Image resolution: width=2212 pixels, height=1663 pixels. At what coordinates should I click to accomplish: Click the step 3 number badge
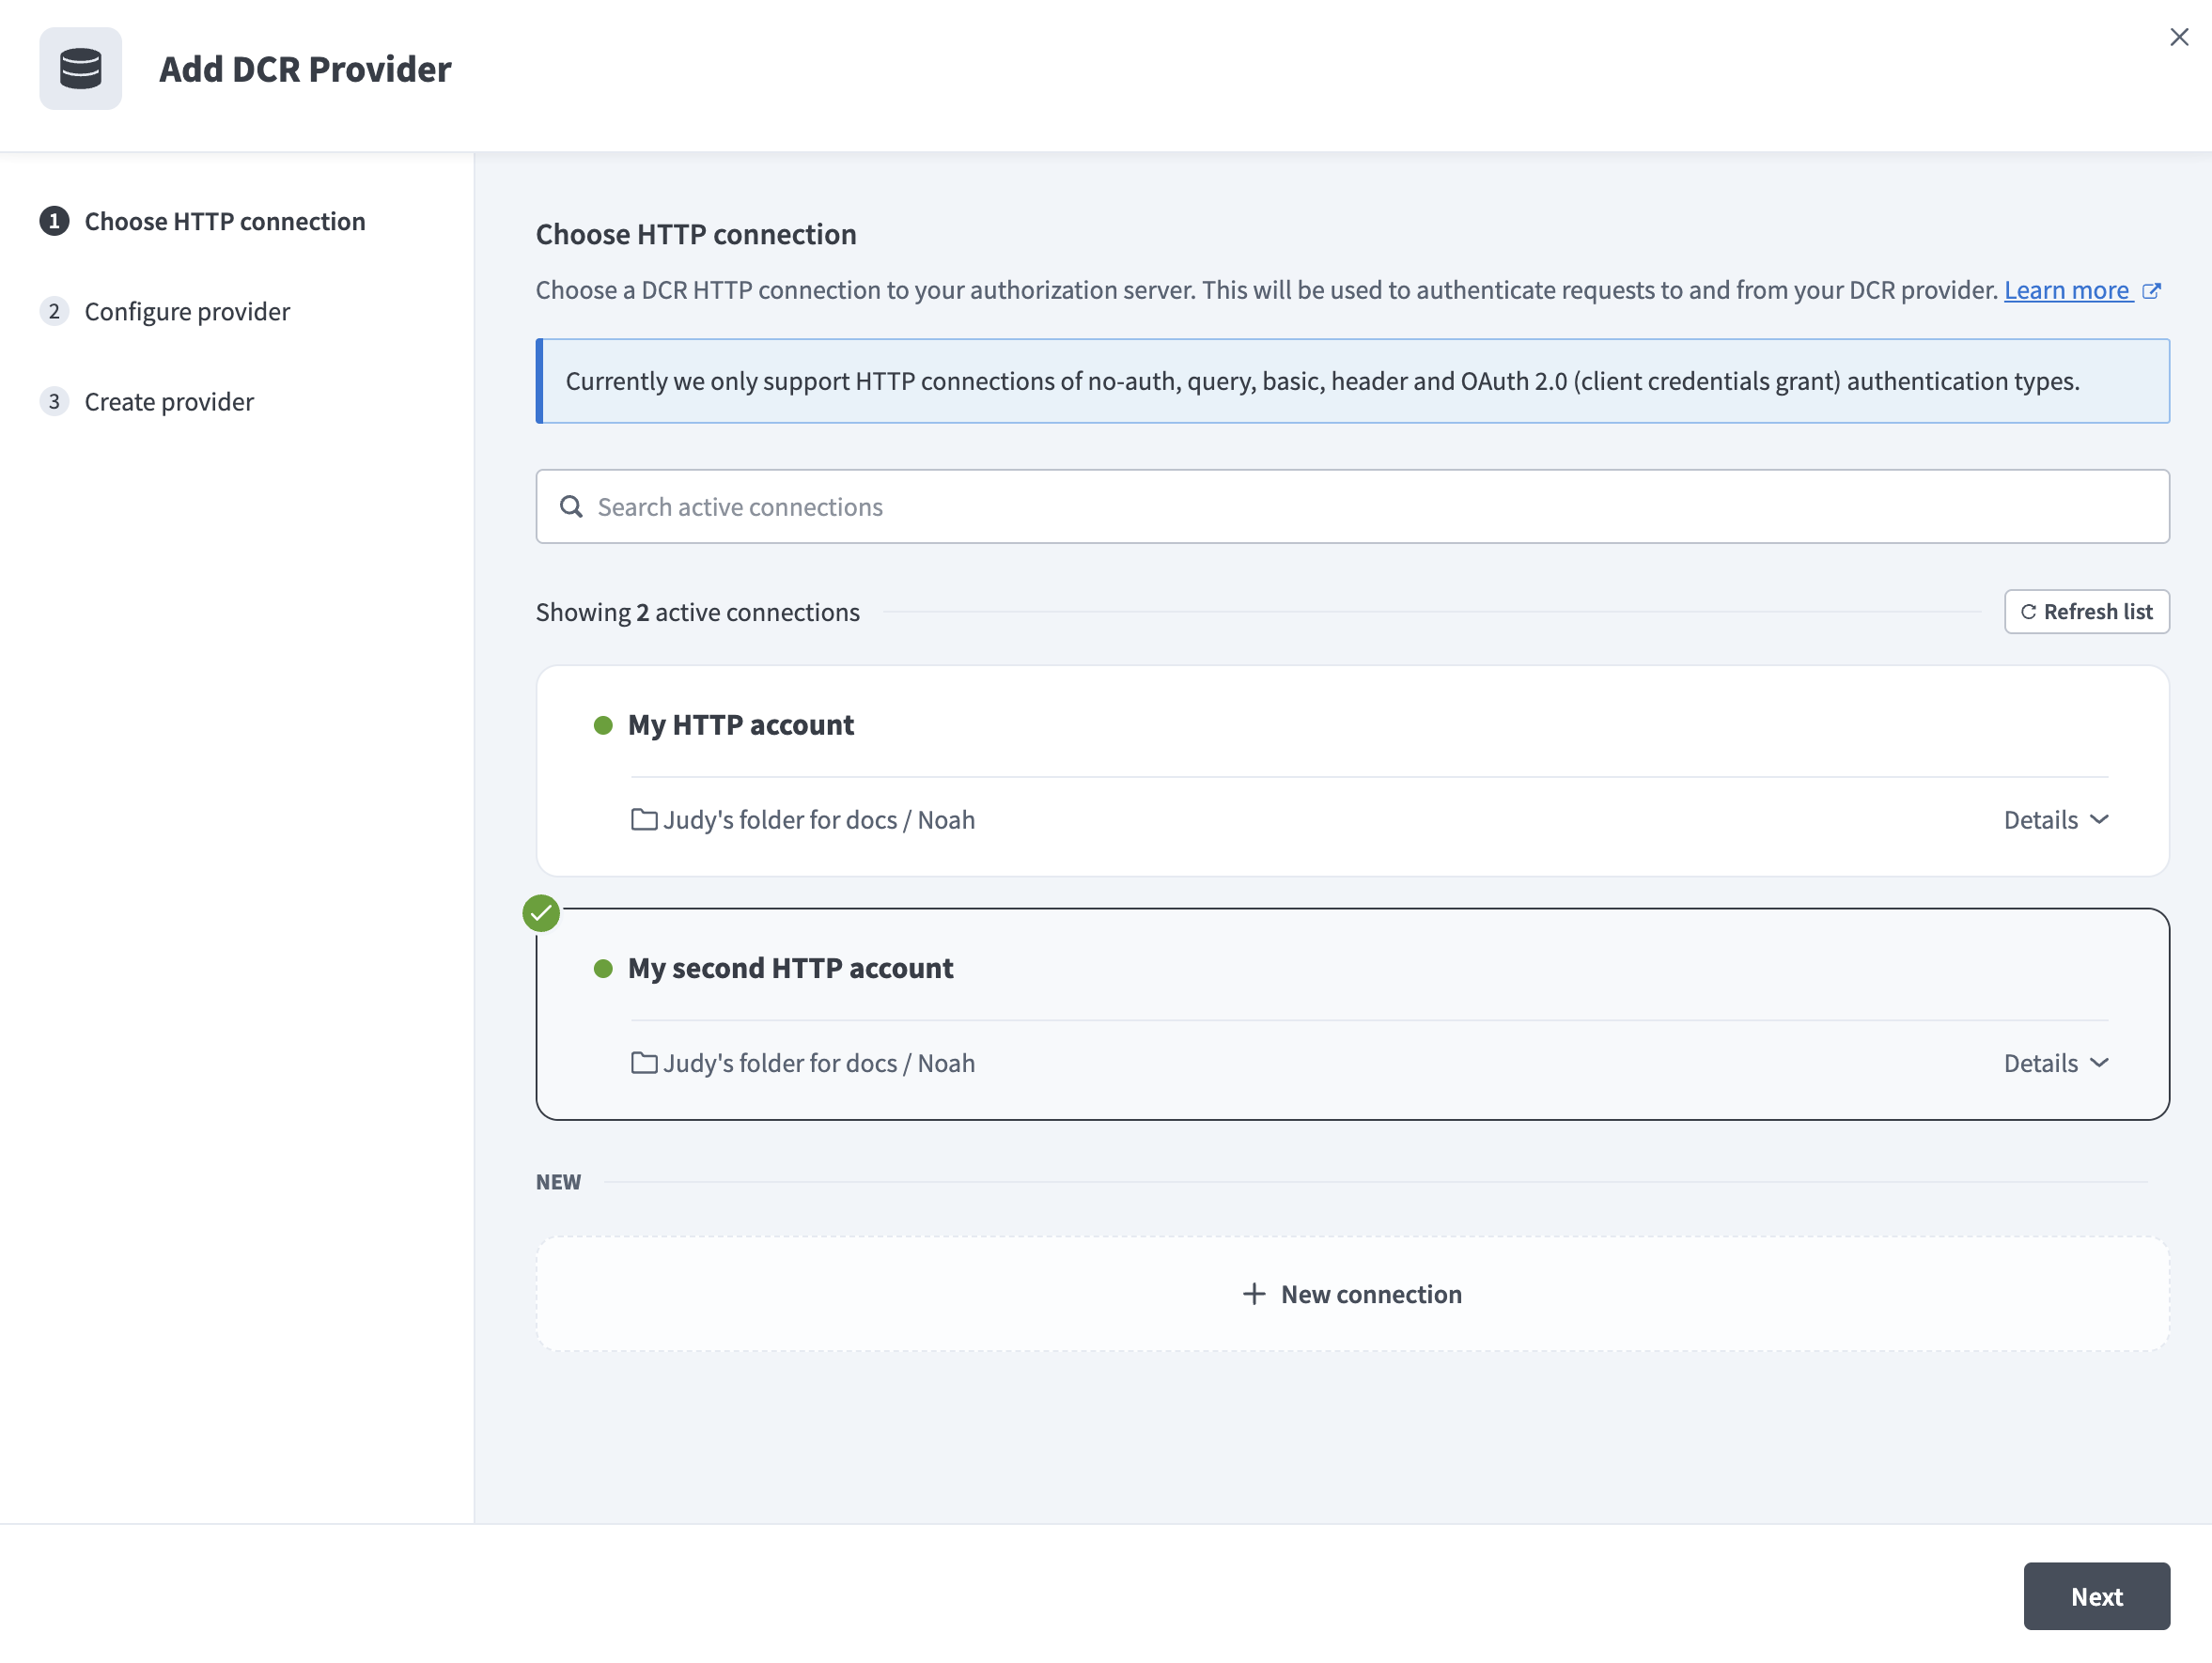54,401
